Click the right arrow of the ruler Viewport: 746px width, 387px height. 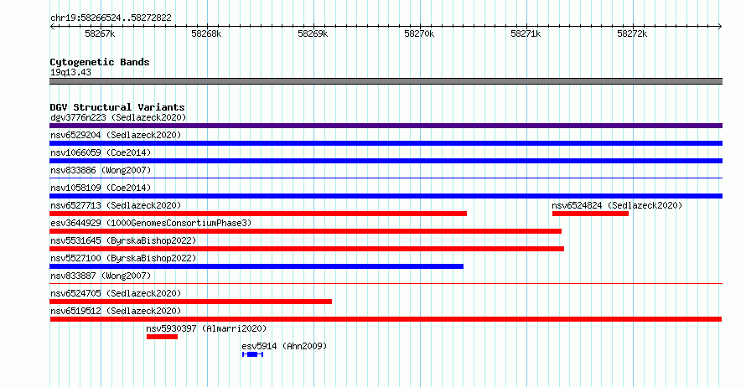[720, 27]
